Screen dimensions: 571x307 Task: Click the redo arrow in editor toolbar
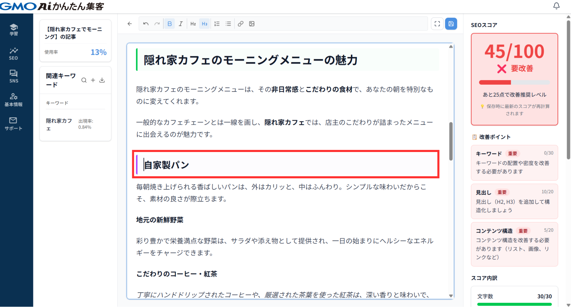pos(157,24)
